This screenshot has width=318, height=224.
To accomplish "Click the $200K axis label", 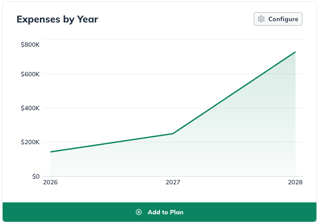I will [30, 142].
